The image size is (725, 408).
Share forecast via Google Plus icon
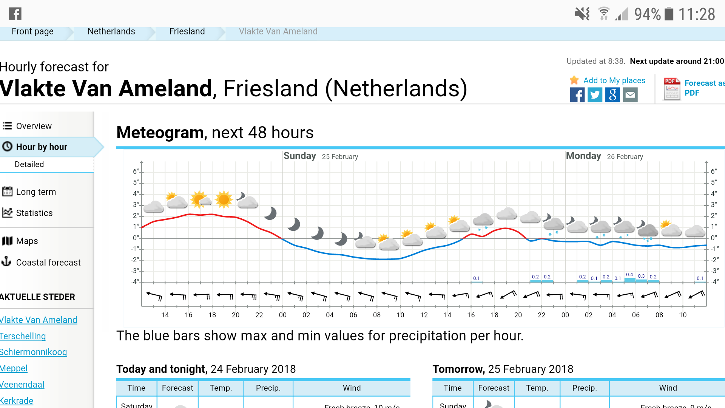612,95
